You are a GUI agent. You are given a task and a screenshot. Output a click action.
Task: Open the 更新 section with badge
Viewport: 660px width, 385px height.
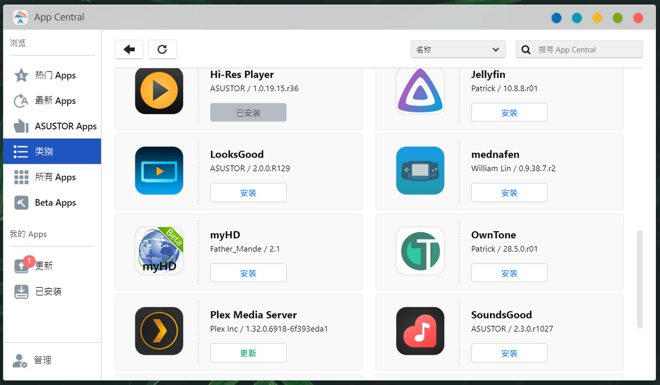tap(52, 266)
